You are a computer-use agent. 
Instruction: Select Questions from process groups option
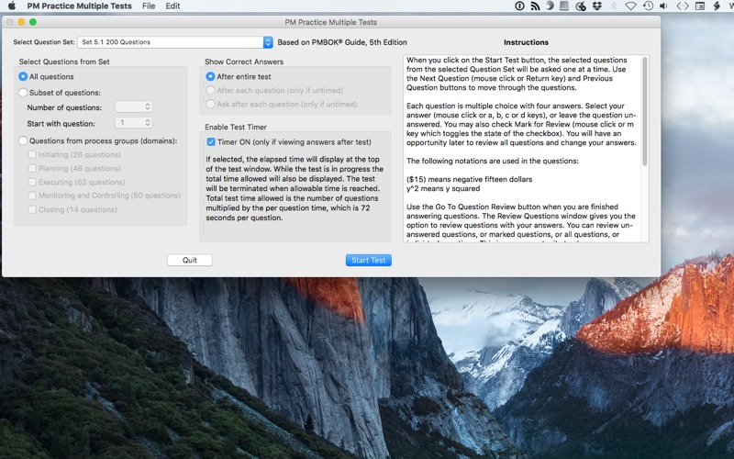click(x=24, y=140)
